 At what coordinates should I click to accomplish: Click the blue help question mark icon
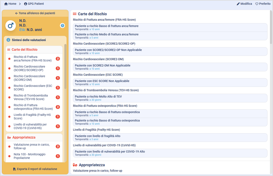63,26
